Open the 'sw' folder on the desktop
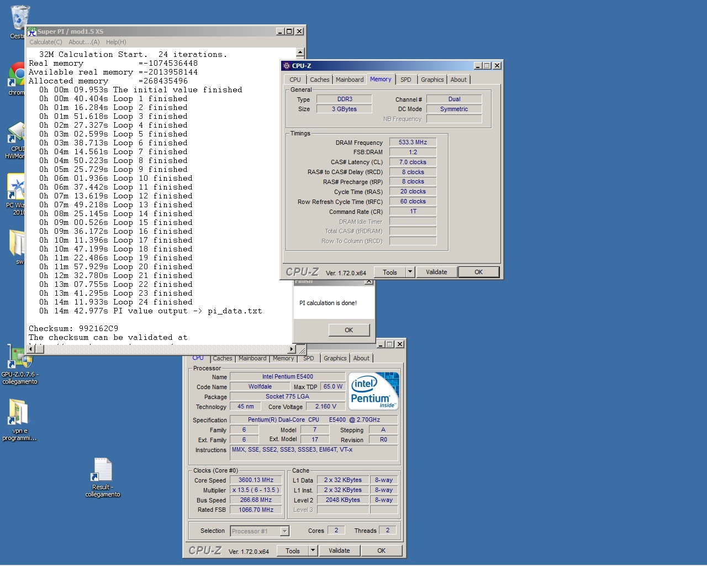Viewport: 707px width, 566px height. [x=18, y=243]
